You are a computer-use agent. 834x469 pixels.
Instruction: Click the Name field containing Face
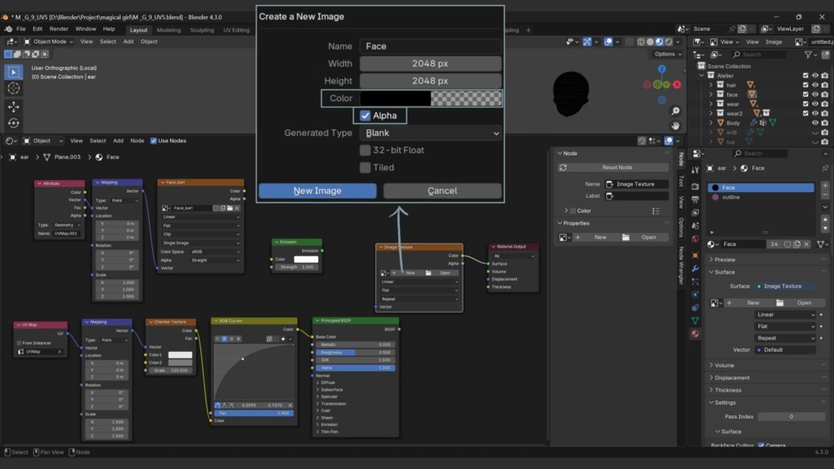pyautogui.click(x=431, y=46)
